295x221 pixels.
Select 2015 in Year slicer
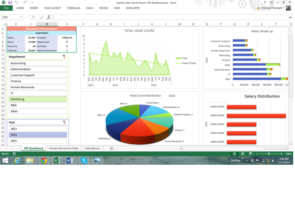[38, 141]
